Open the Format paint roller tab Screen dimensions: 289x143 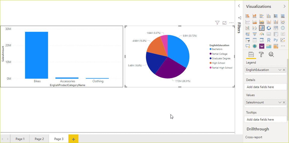click(261, 54)
